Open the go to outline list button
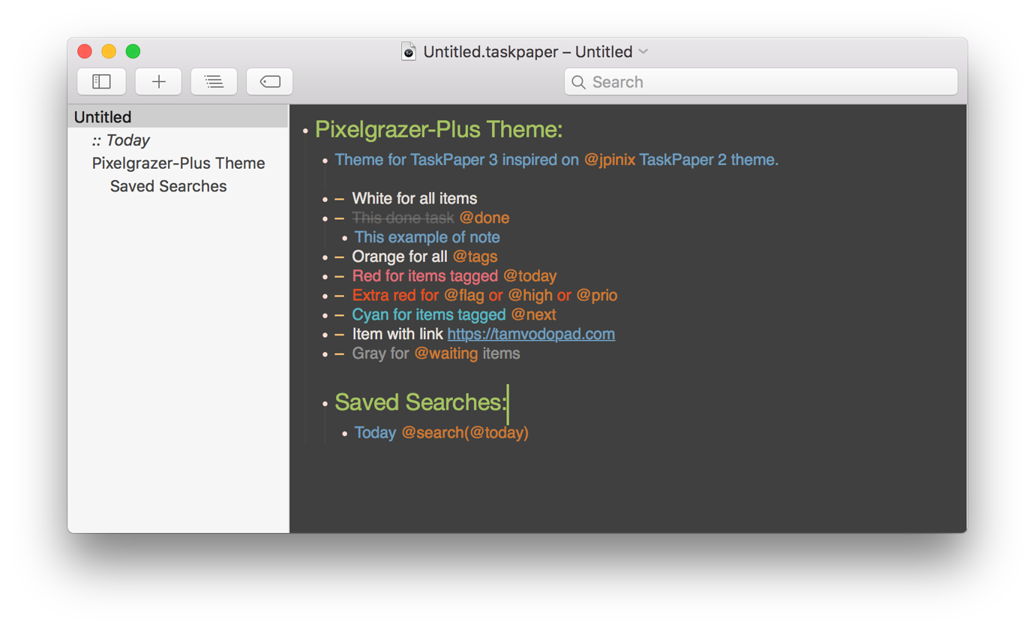 pos(214,82)
